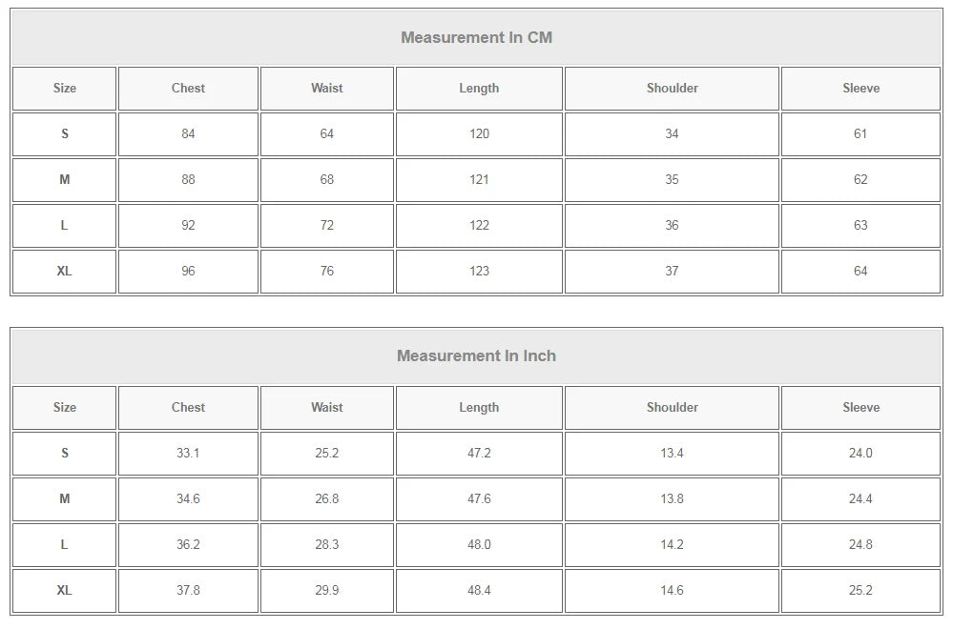The width and height of the screenshot is (953, 629).
Task: Select the waist value 28.3 cell
Action: coord(326,545)
